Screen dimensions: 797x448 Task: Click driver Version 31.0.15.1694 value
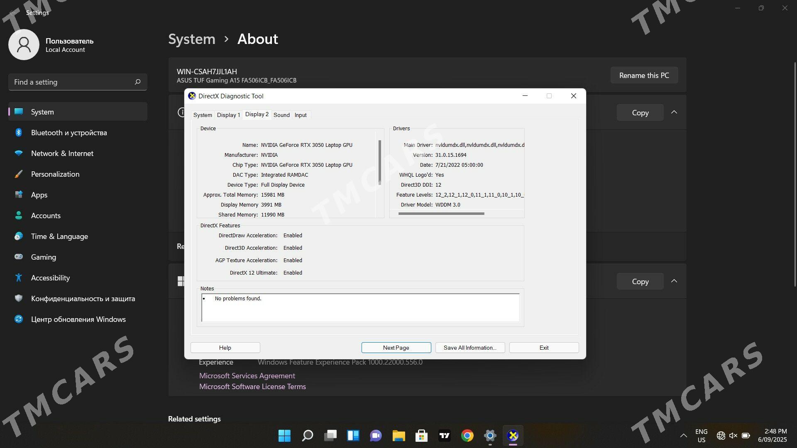click(x=451, y=155)
